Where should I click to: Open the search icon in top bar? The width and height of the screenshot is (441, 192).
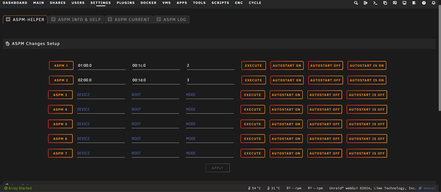(356, 3)
